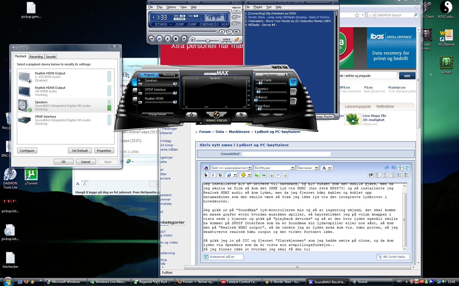Screen dimensions: 459x286
Task: Click numbered list icon in editor
Action: pos(400,175)
